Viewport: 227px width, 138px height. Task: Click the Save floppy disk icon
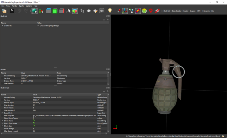(12, 11)
